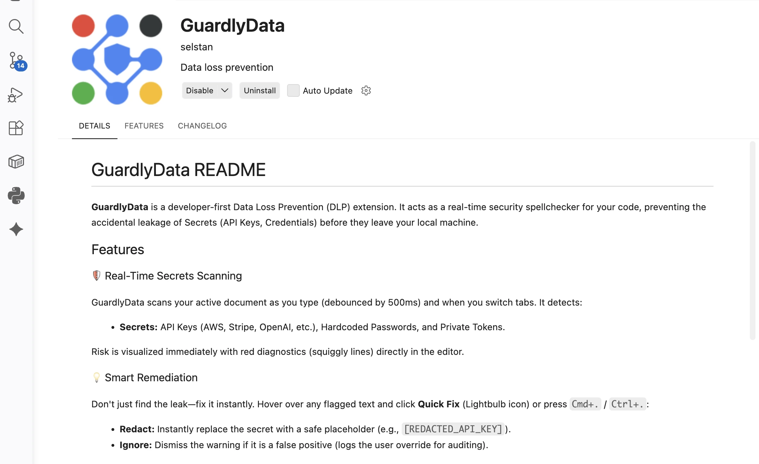Uninstall the GuardlyData extension
The height and width of the screenshot is (464, 759).
point(260,90)
